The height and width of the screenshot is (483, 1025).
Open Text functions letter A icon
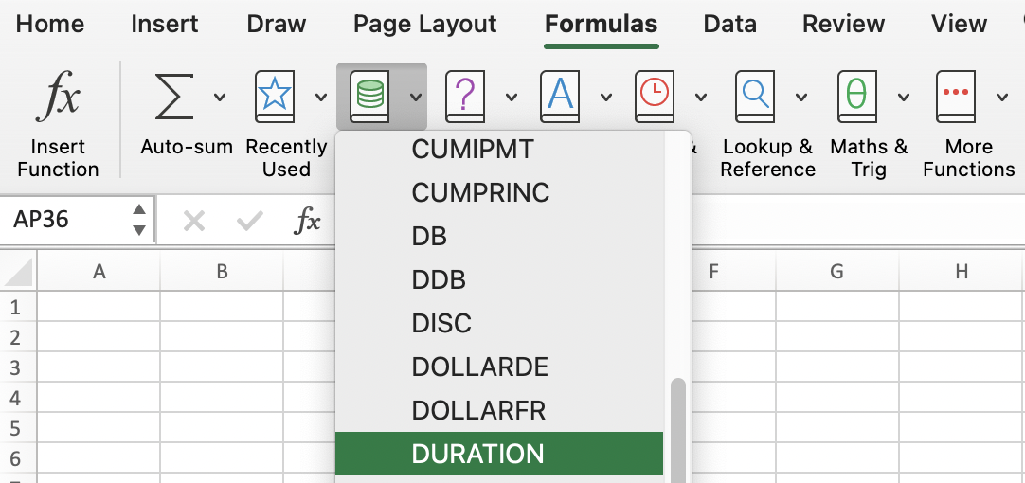(x=560, y=97)
